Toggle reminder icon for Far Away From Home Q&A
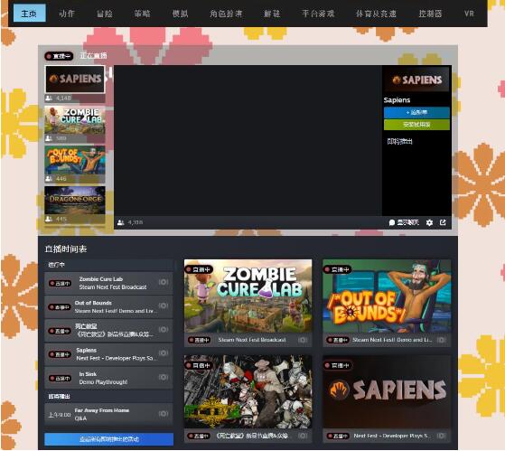The image size is (505, 451). point(164,414)
